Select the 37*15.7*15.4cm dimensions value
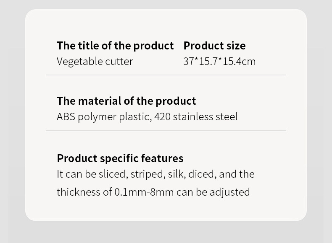332x243 pixels. (219, 61)
